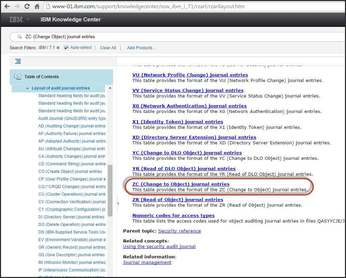Open VU (Network Profile Change) link

coord(190,75)
